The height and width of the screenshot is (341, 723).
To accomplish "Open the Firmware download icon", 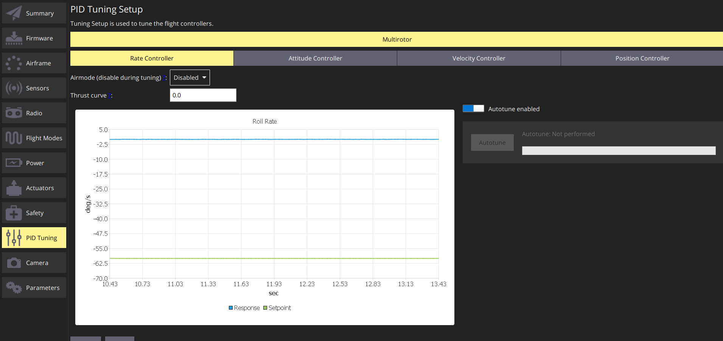I will [14, 38].
